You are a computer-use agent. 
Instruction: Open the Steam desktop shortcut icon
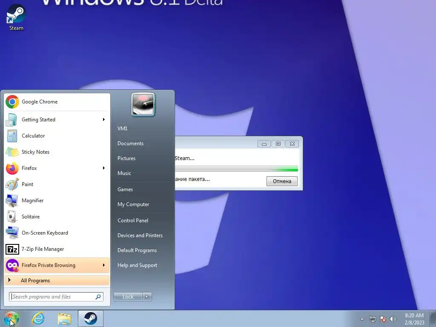(x=16, y=17)
